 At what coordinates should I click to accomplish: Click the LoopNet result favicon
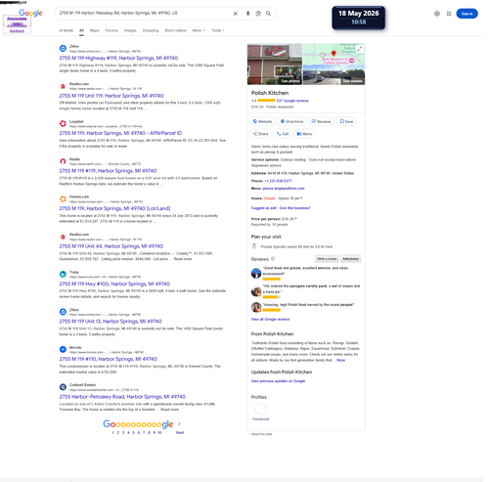click(63, 123)
